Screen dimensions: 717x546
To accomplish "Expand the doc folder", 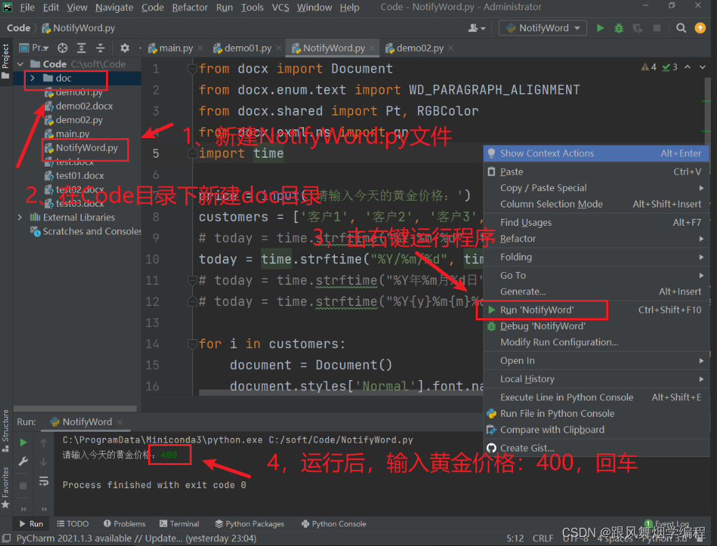I will pos(33,78).
